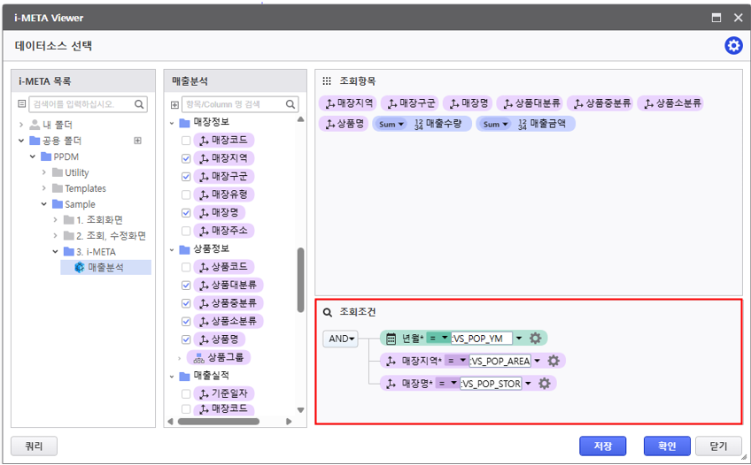This screenshot has height=465, width=751.
Task: Click search icon in 매출분석 column field
Action: pos(290,104)
